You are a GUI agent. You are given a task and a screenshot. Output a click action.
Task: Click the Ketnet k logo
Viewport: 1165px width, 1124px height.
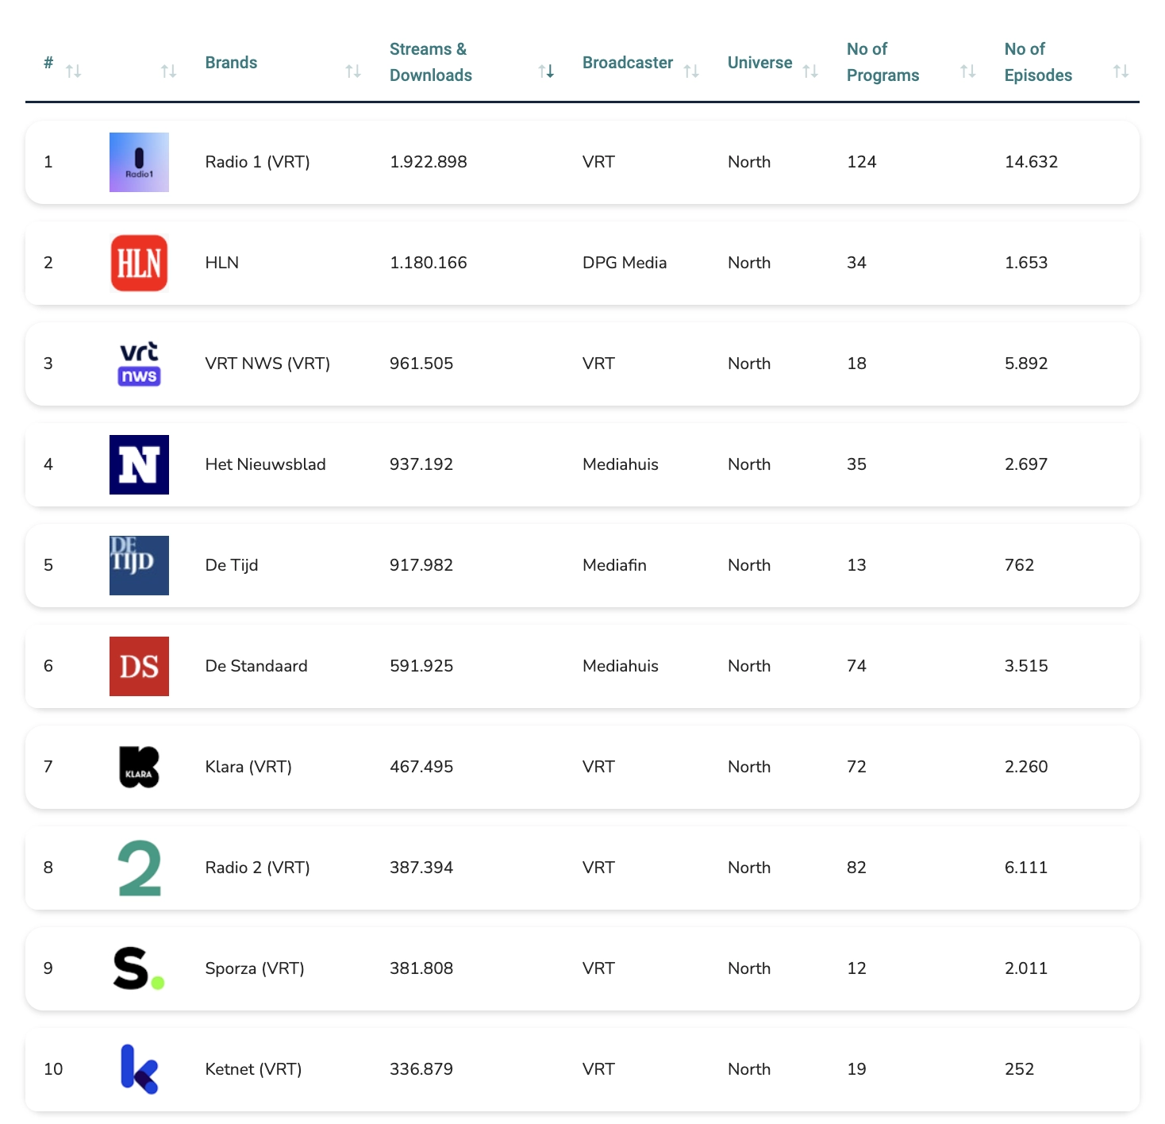[x=139, y=1069]
